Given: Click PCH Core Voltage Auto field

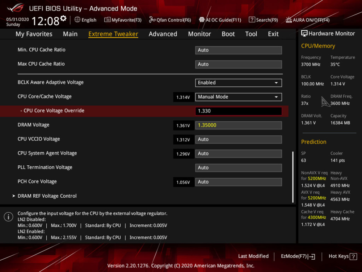Looking at the screenshot, I should [x=239, y=182].
